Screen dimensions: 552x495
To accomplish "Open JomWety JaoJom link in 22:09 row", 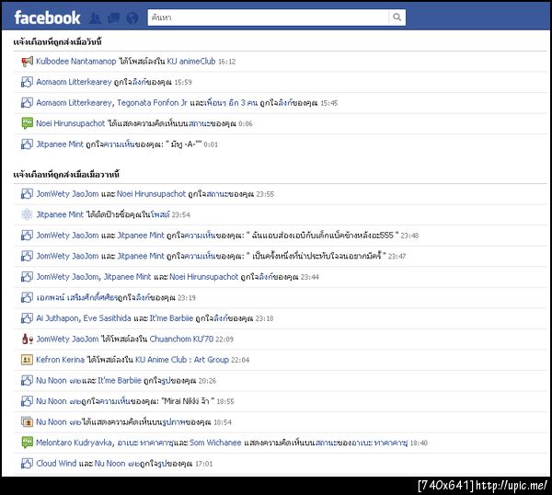I will (67, 339).
